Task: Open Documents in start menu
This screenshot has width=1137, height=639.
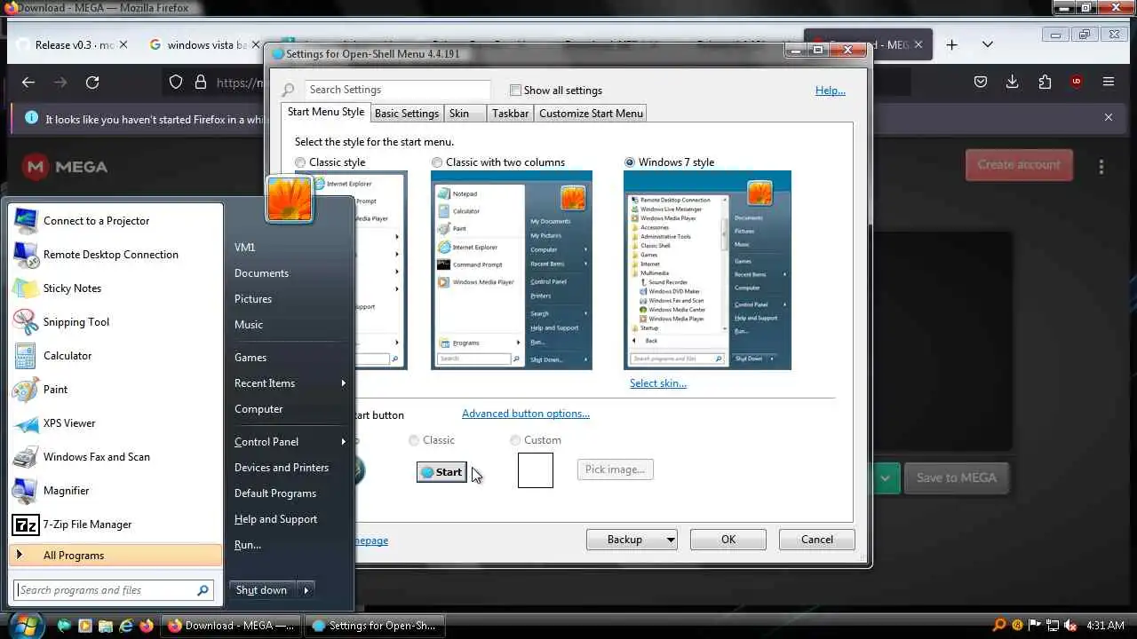Action: [x=262, y=273]
